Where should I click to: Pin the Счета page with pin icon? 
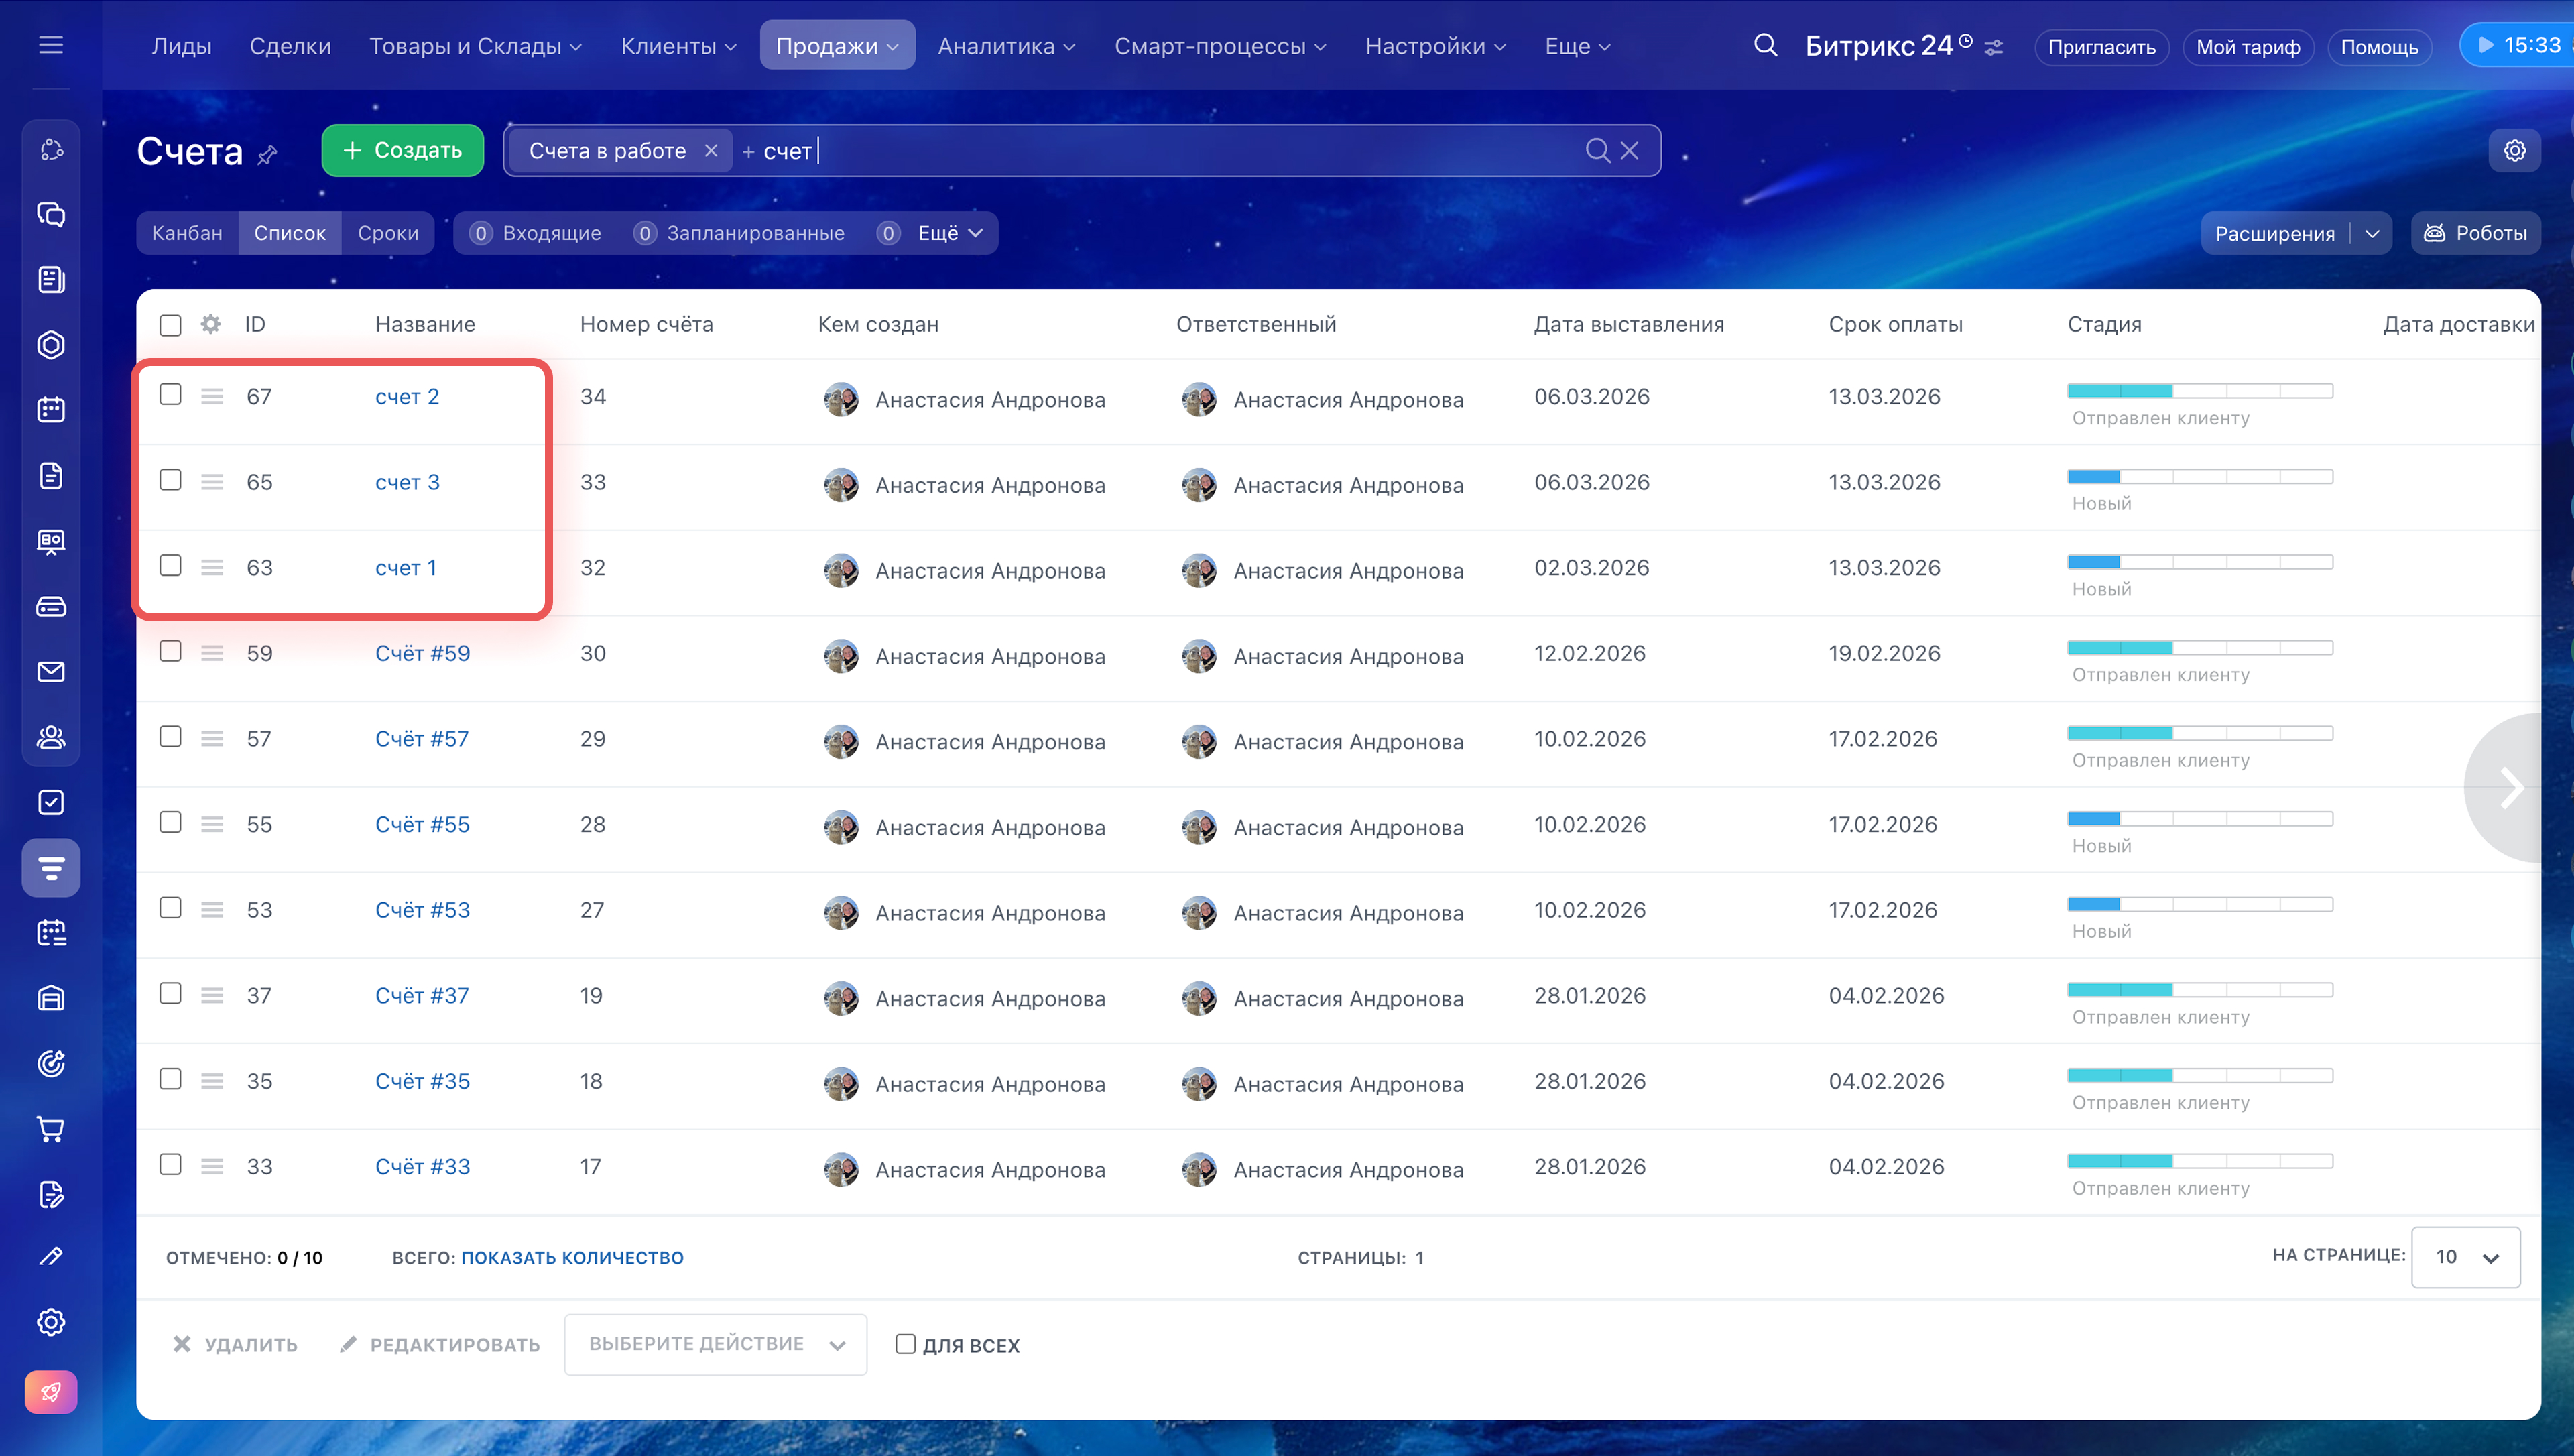(x=267, y=155)
